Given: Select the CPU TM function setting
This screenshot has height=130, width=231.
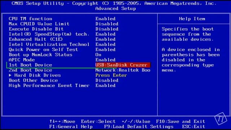Looking at the screenshot, I should click(x=30, y=19).
